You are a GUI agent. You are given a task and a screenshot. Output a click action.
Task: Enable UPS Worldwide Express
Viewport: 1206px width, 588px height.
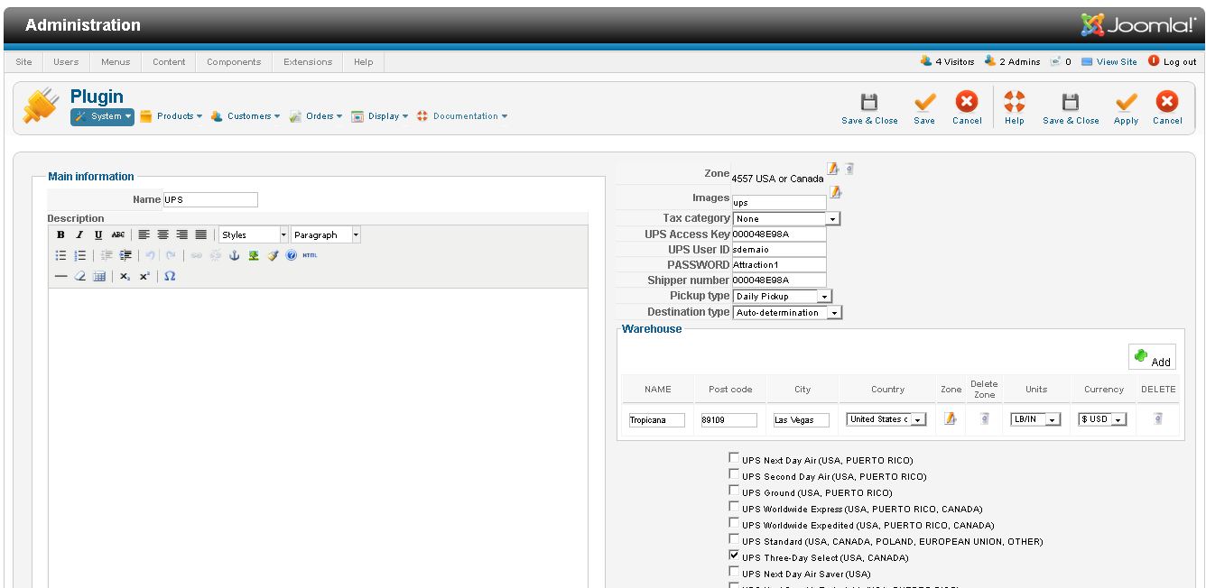734,507
